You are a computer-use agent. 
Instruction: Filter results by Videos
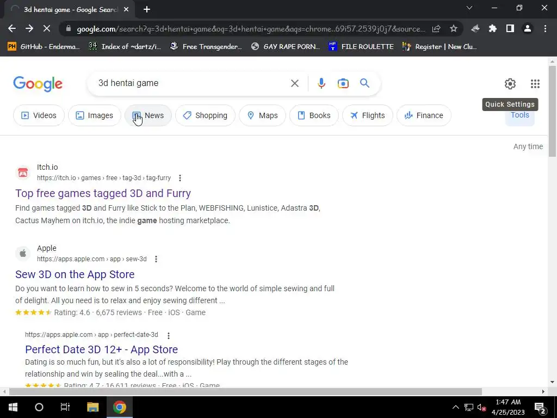pyautogui.click(x=39, y=115)
